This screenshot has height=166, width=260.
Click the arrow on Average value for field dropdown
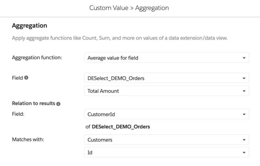244,58
